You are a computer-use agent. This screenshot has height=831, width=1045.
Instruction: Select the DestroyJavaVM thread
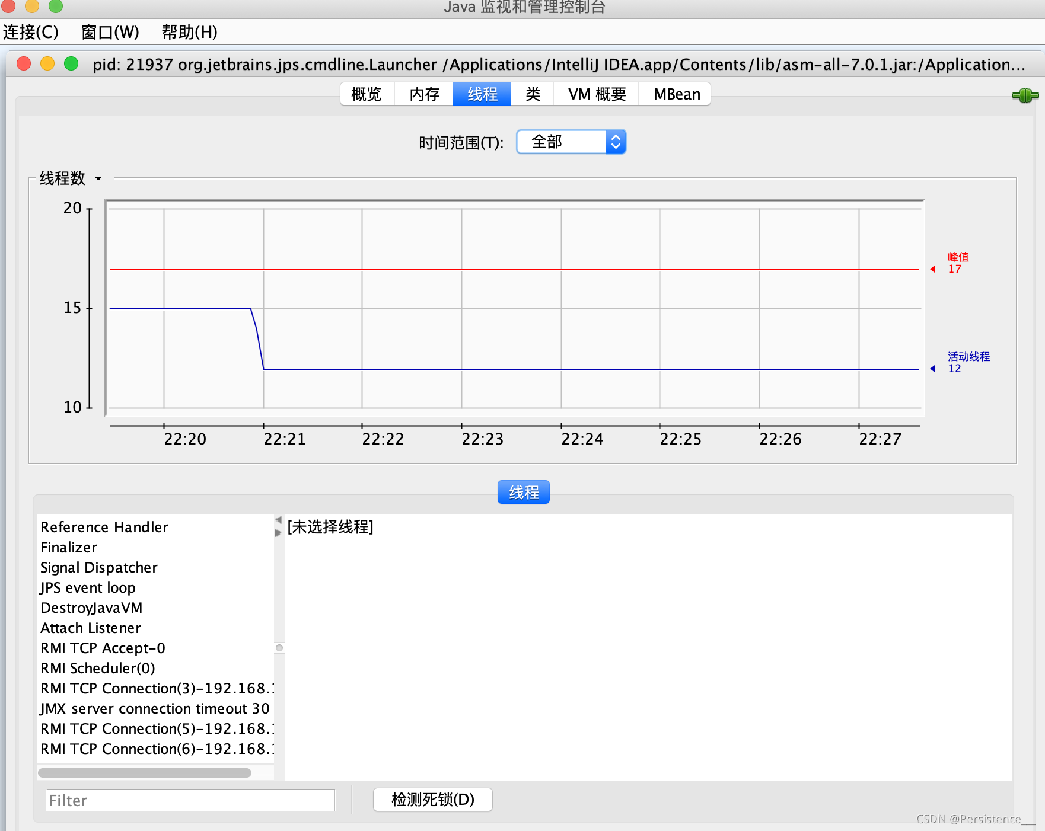155,608
